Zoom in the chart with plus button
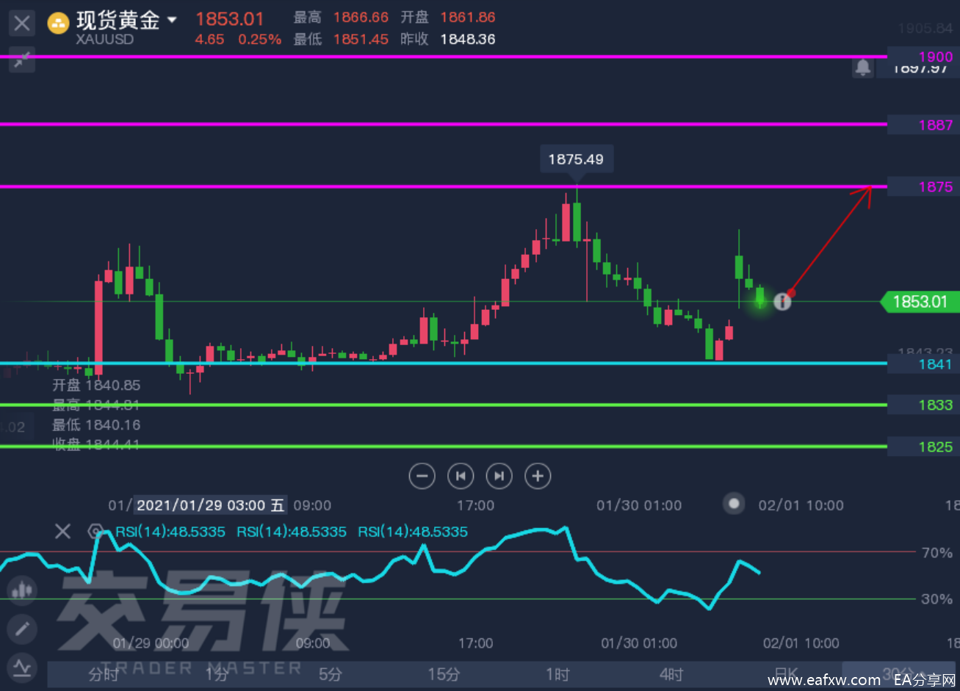The width and height of the screenshot is (960, 691). click(x=538, y=476)
